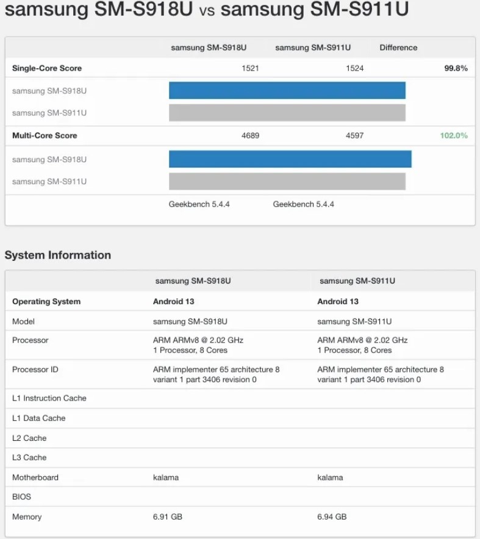Click the gray Single-Core SM-S911U bar
Viewport: 480px width, 539px height.
point(287,113)
